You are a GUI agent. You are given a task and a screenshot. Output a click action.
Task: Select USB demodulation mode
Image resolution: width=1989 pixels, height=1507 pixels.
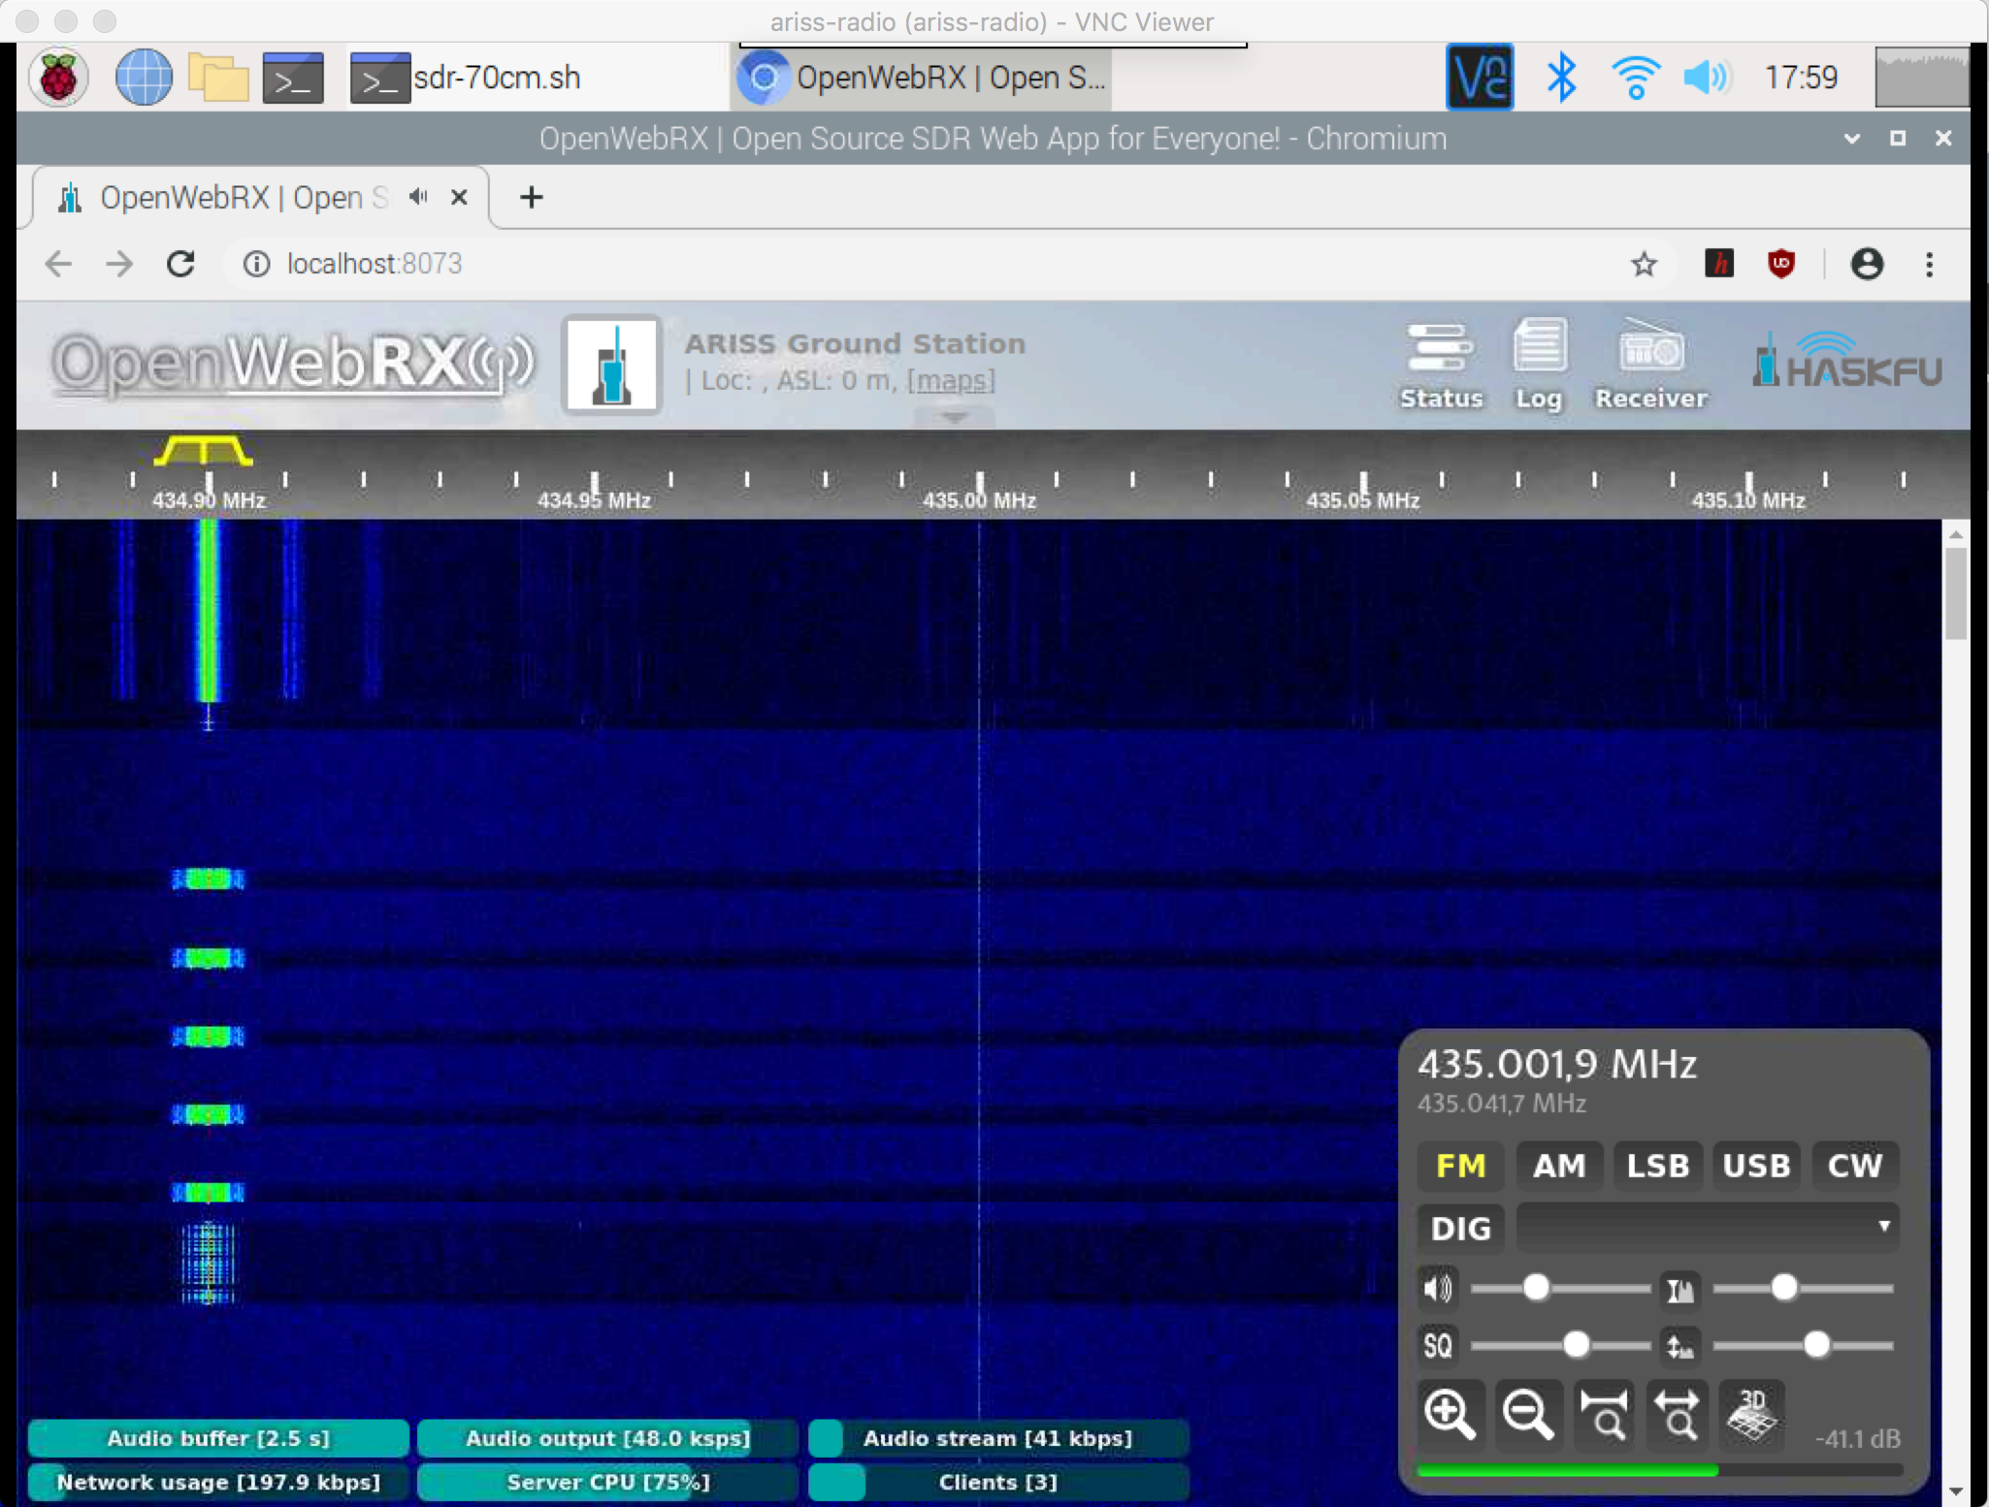[1756, 1166]
